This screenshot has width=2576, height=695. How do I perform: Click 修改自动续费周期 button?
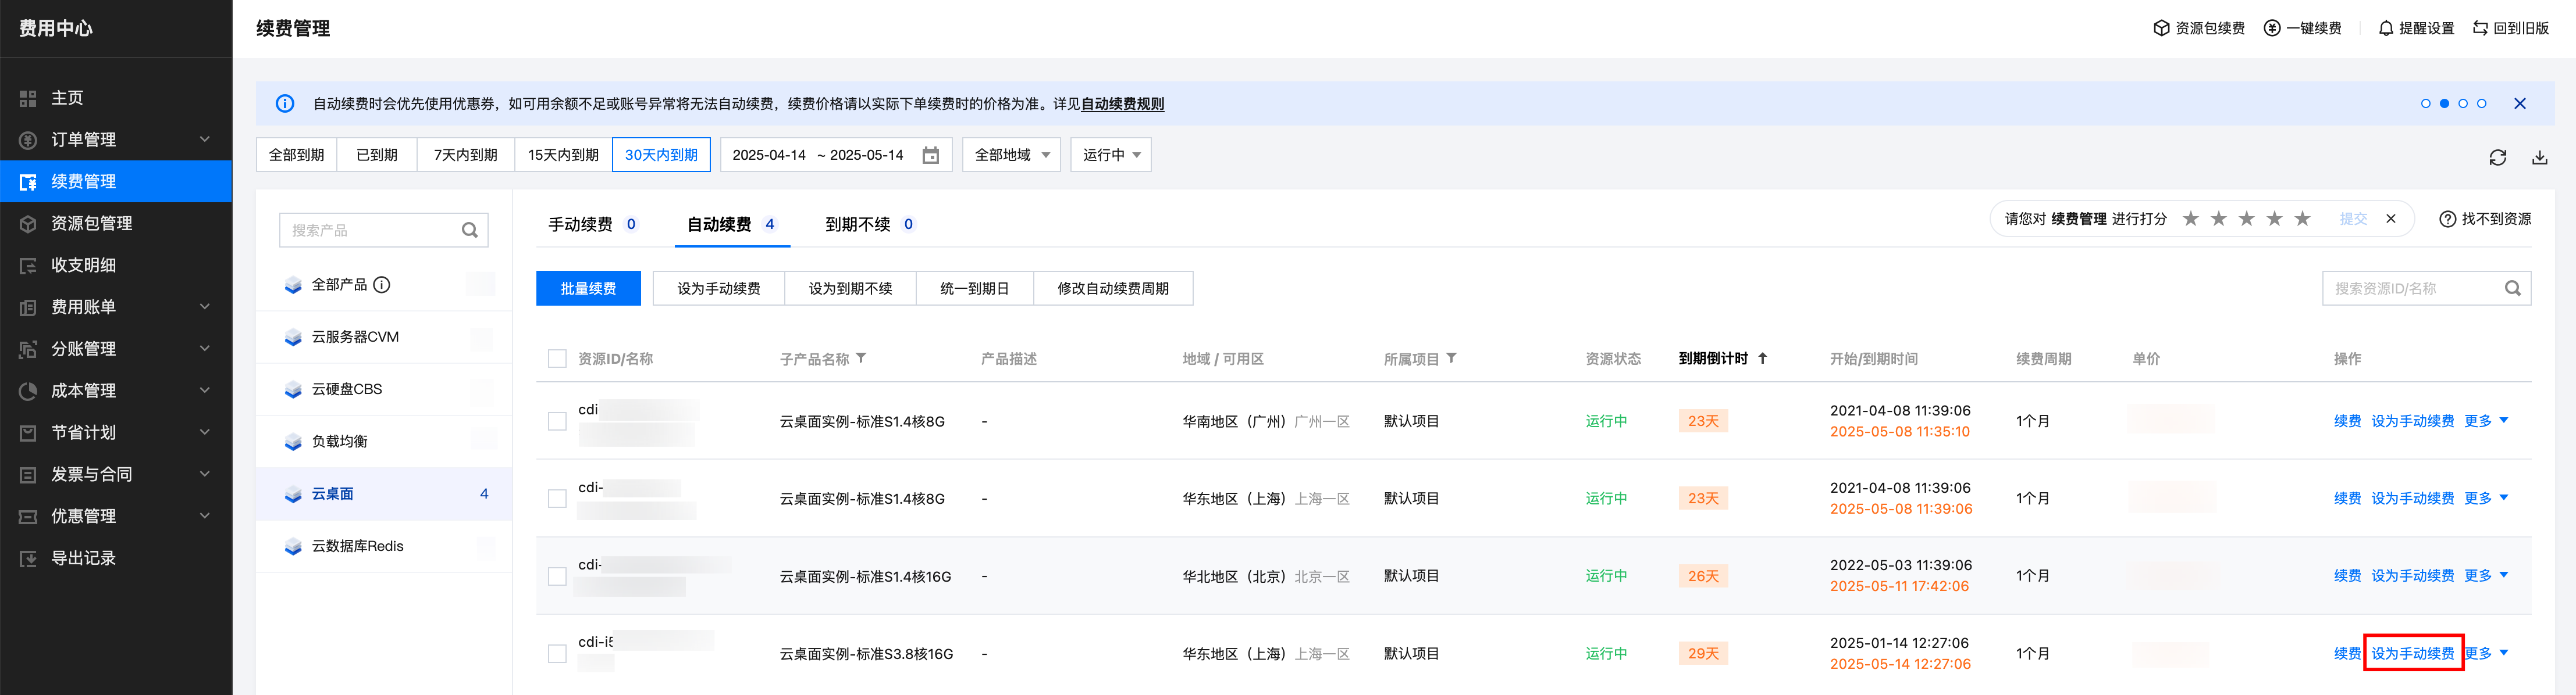(x=1113, y=289)
